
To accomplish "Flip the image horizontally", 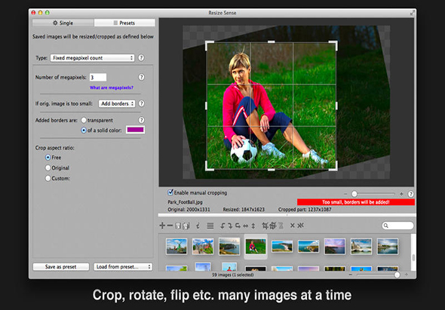I will click(x=246, y=226).
